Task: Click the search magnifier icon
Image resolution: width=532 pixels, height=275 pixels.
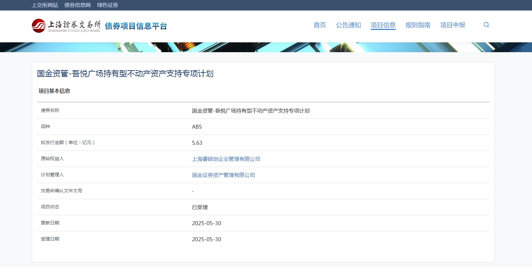Action: (x=486, y=25)
